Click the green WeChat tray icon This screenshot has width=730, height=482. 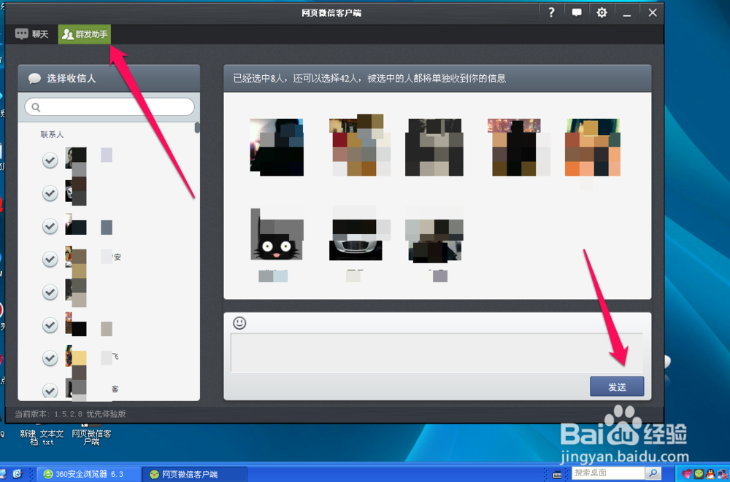(x=699, y=474)
